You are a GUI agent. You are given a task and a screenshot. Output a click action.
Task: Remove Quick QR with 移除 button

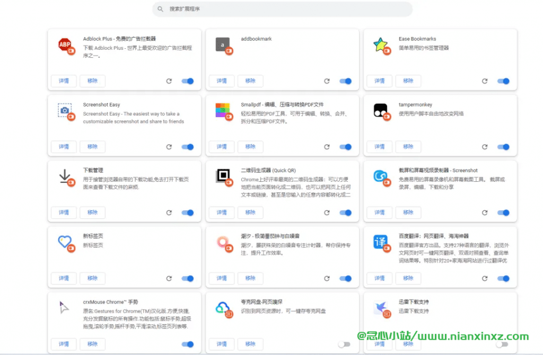tap(250, 212)
